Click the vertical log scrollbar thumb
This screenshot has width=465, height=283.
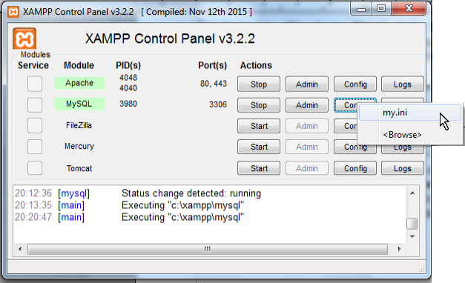pyautogui.click(x=412, y=224)
